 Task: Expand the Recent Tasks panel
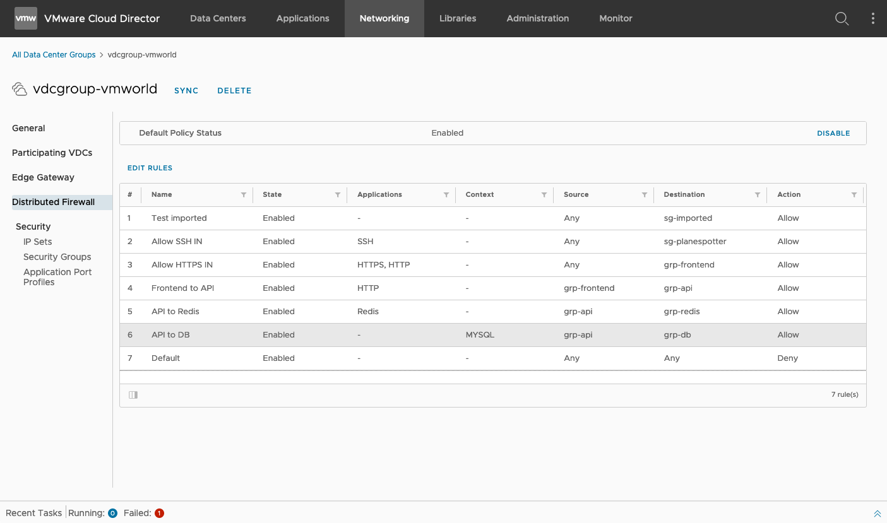(877, 514)
